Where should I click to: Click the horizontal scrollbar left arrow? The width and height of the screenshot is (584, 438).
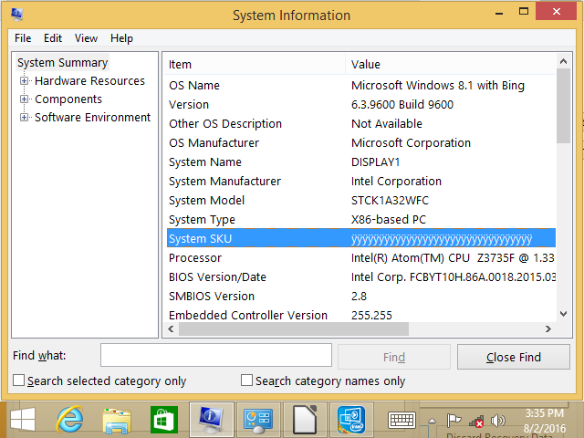click(171, 328)
